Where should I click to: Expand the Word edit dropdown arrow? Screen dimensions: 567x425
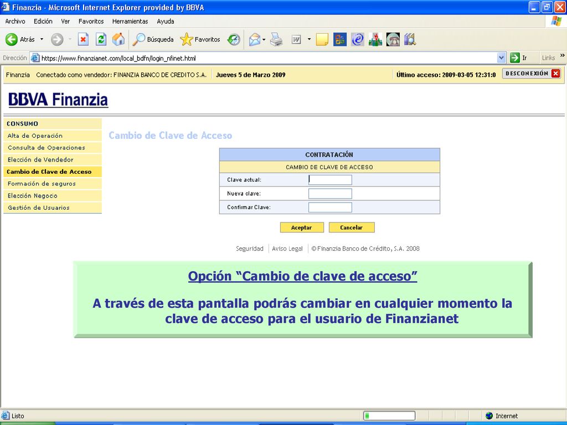pyautogui.click(x=309, y=39)
